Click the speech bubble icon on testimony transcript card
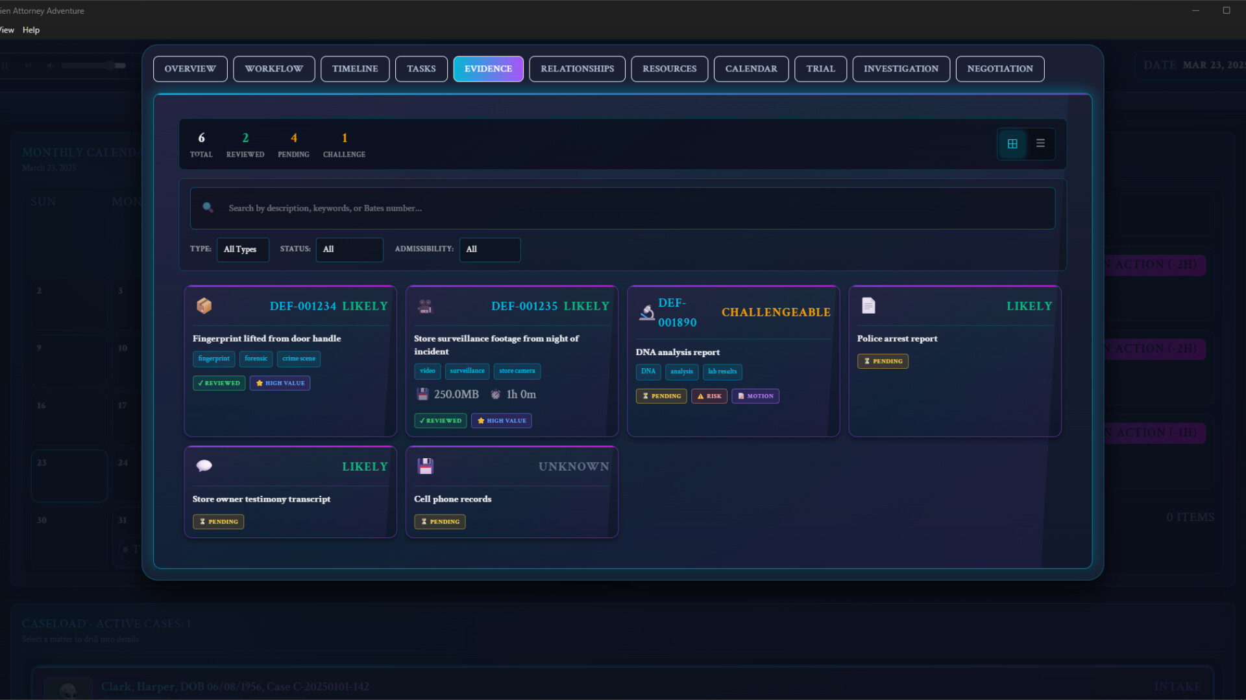 [204, 465]
